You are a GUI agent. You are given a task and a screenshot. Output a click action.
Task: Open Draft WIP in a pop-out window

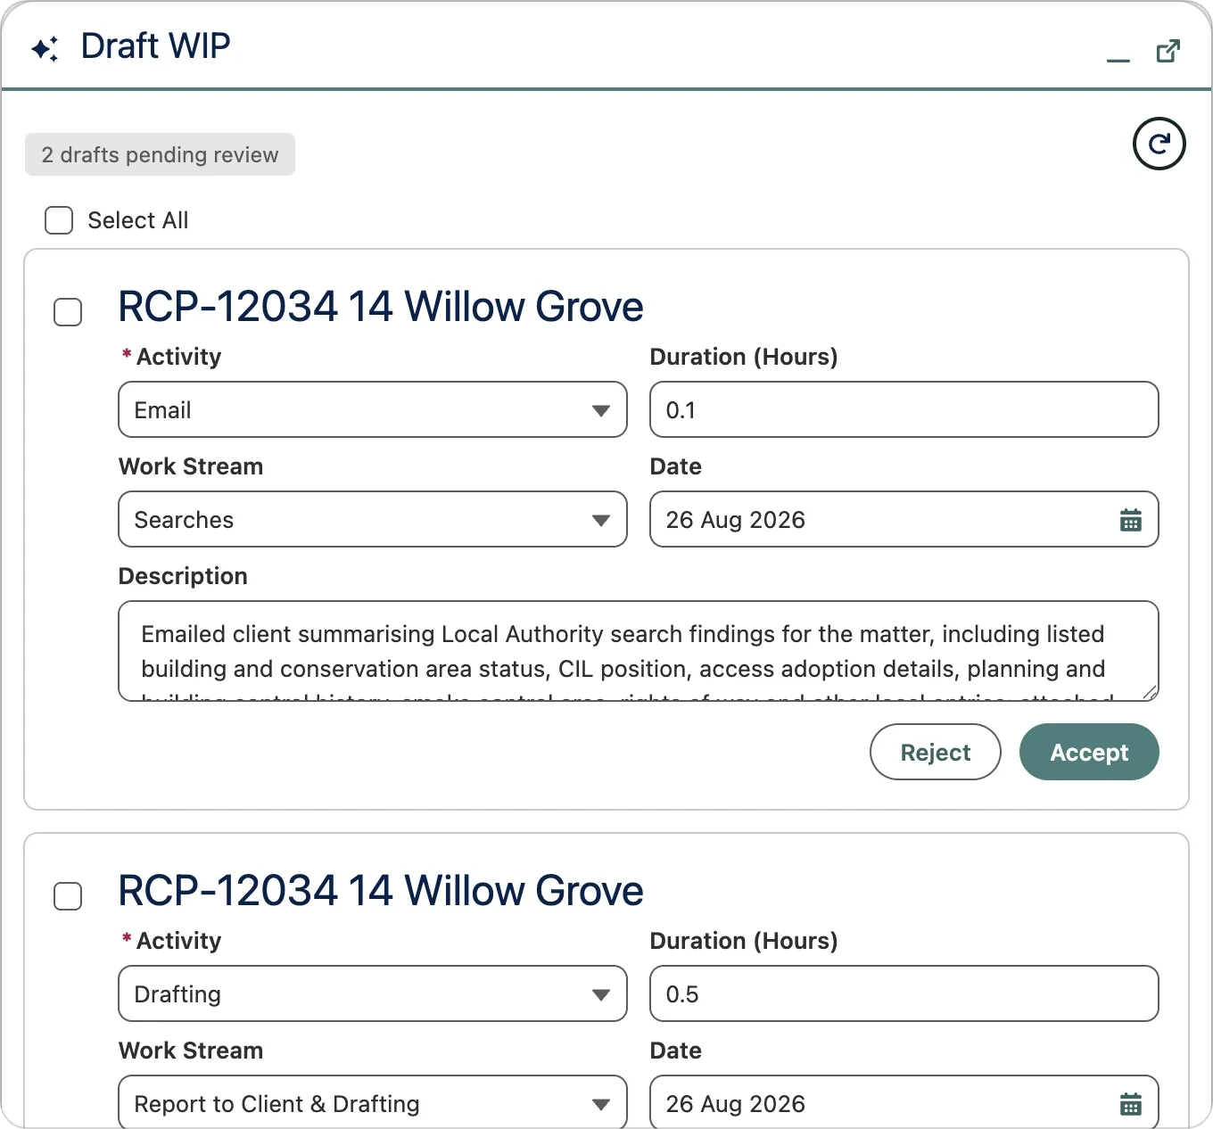click(x=1168, y=51)
